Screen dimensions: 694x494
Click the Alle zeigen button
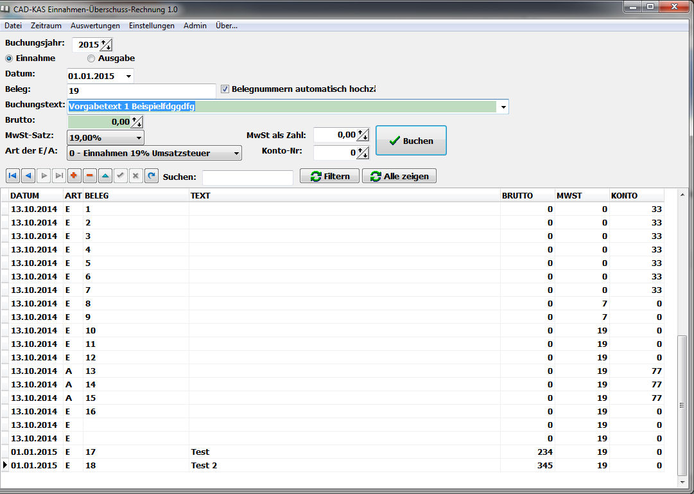(399, 176)
